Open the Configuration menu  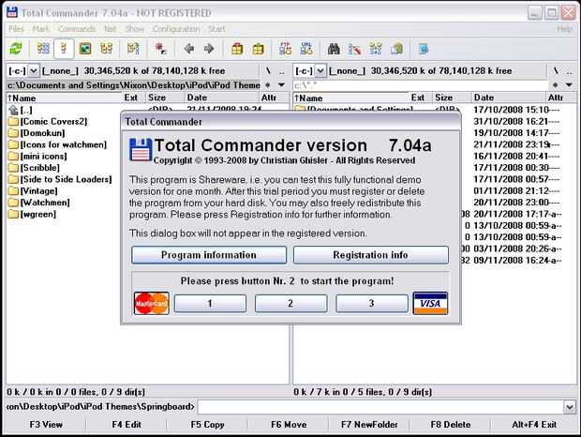pyautogui.click(x=176, y=28)
